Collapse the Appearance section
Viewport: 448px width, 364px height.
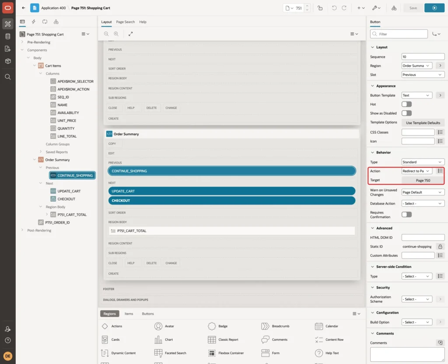372,86
